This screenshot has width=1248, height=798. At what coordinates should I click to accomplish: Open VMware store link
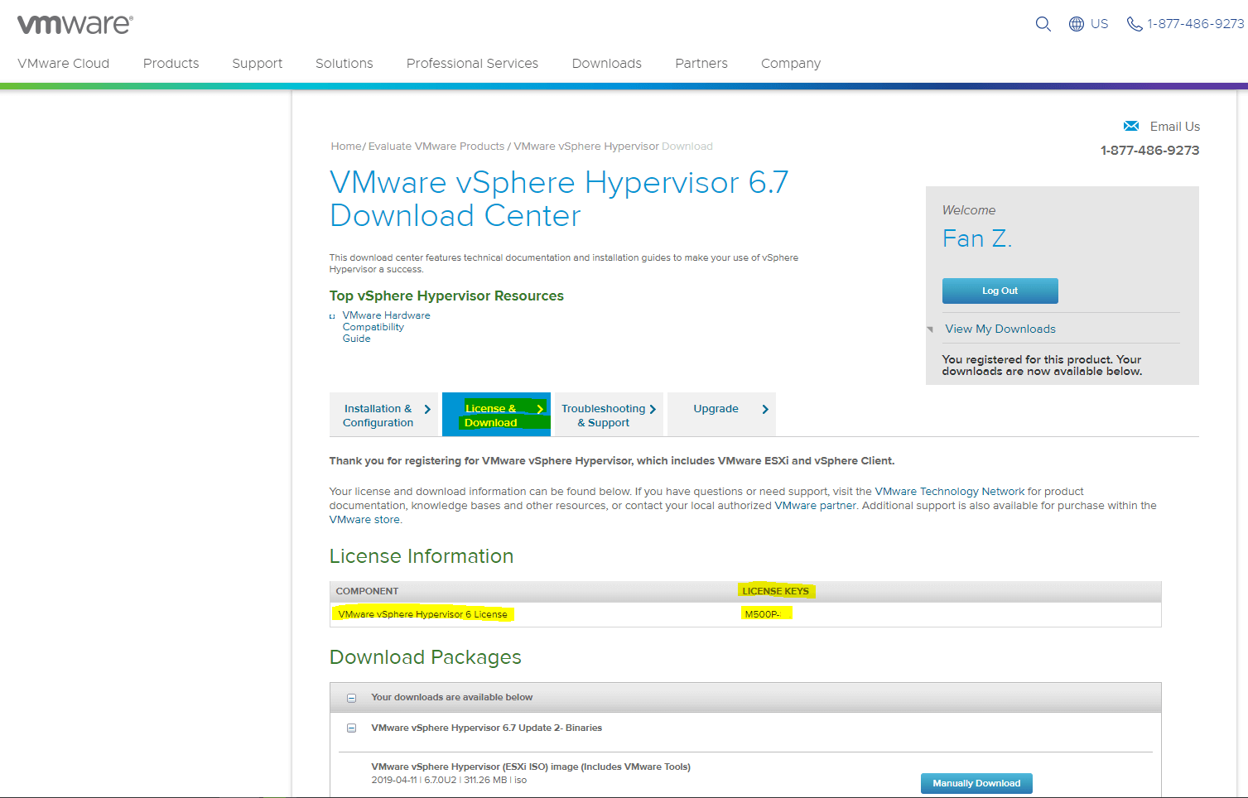pos(364,520)
